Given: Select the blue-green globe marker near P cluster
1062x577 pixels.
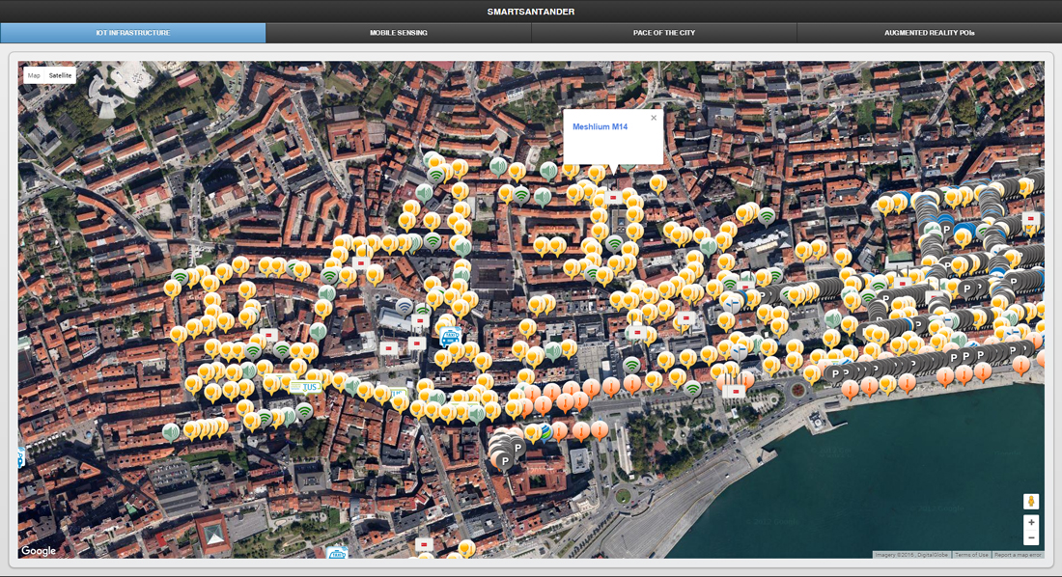Looking at the screenshot, I should pos(543,431).
